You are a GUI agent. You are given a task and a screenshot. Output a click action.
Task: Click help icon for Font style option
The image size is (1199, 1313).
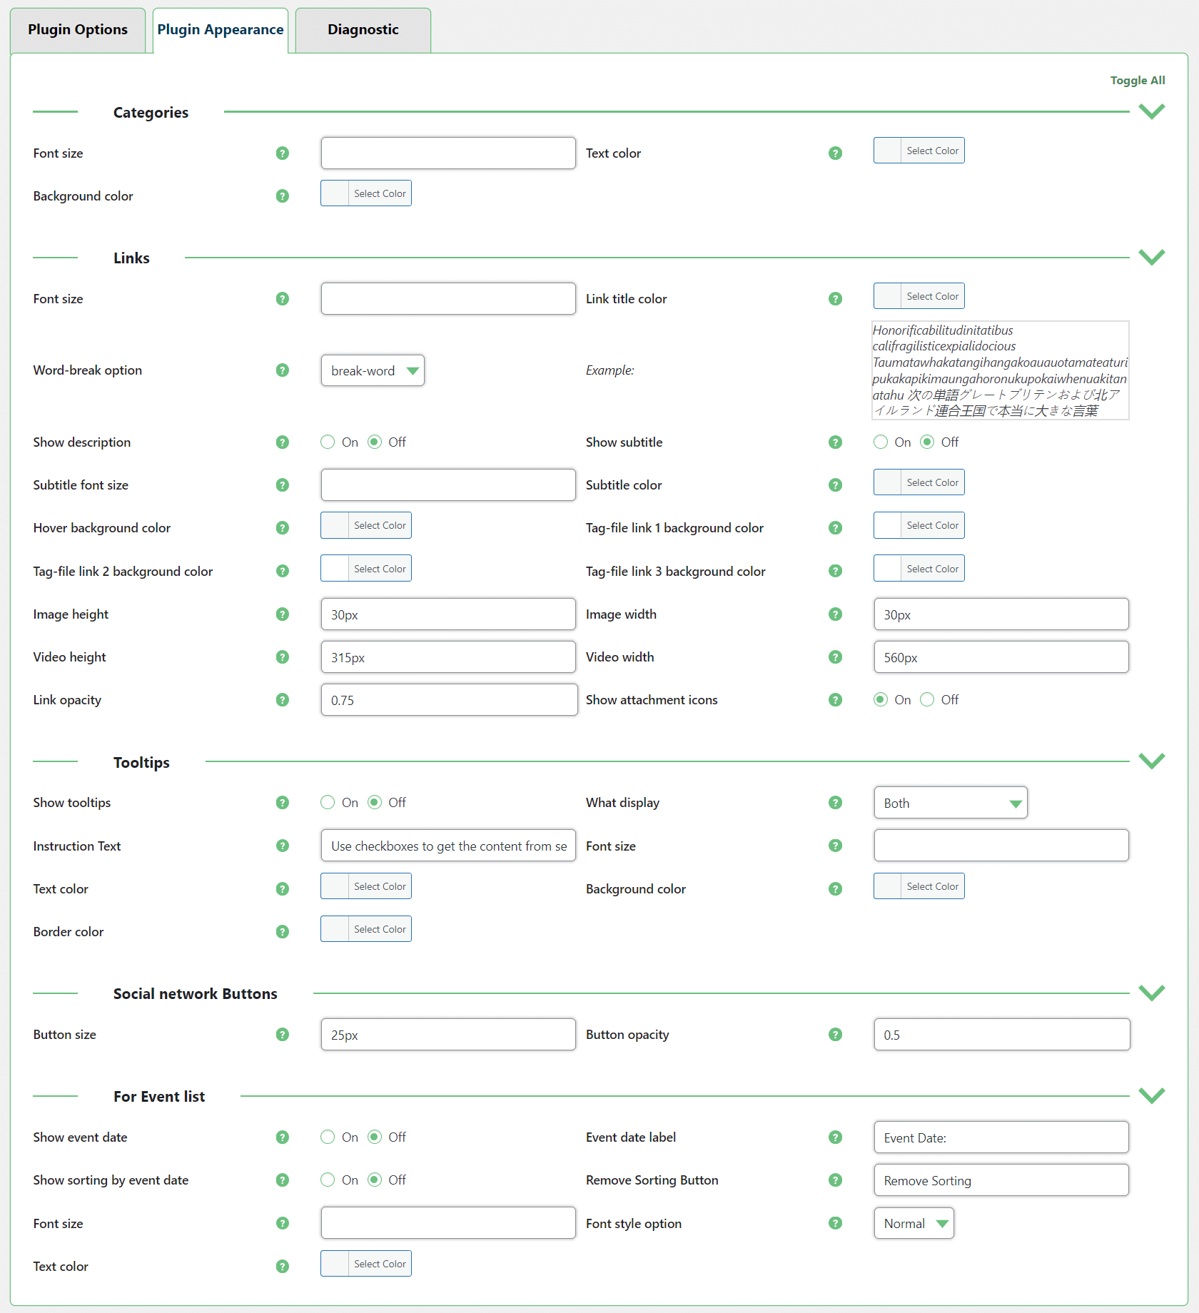pos(835,1223)
